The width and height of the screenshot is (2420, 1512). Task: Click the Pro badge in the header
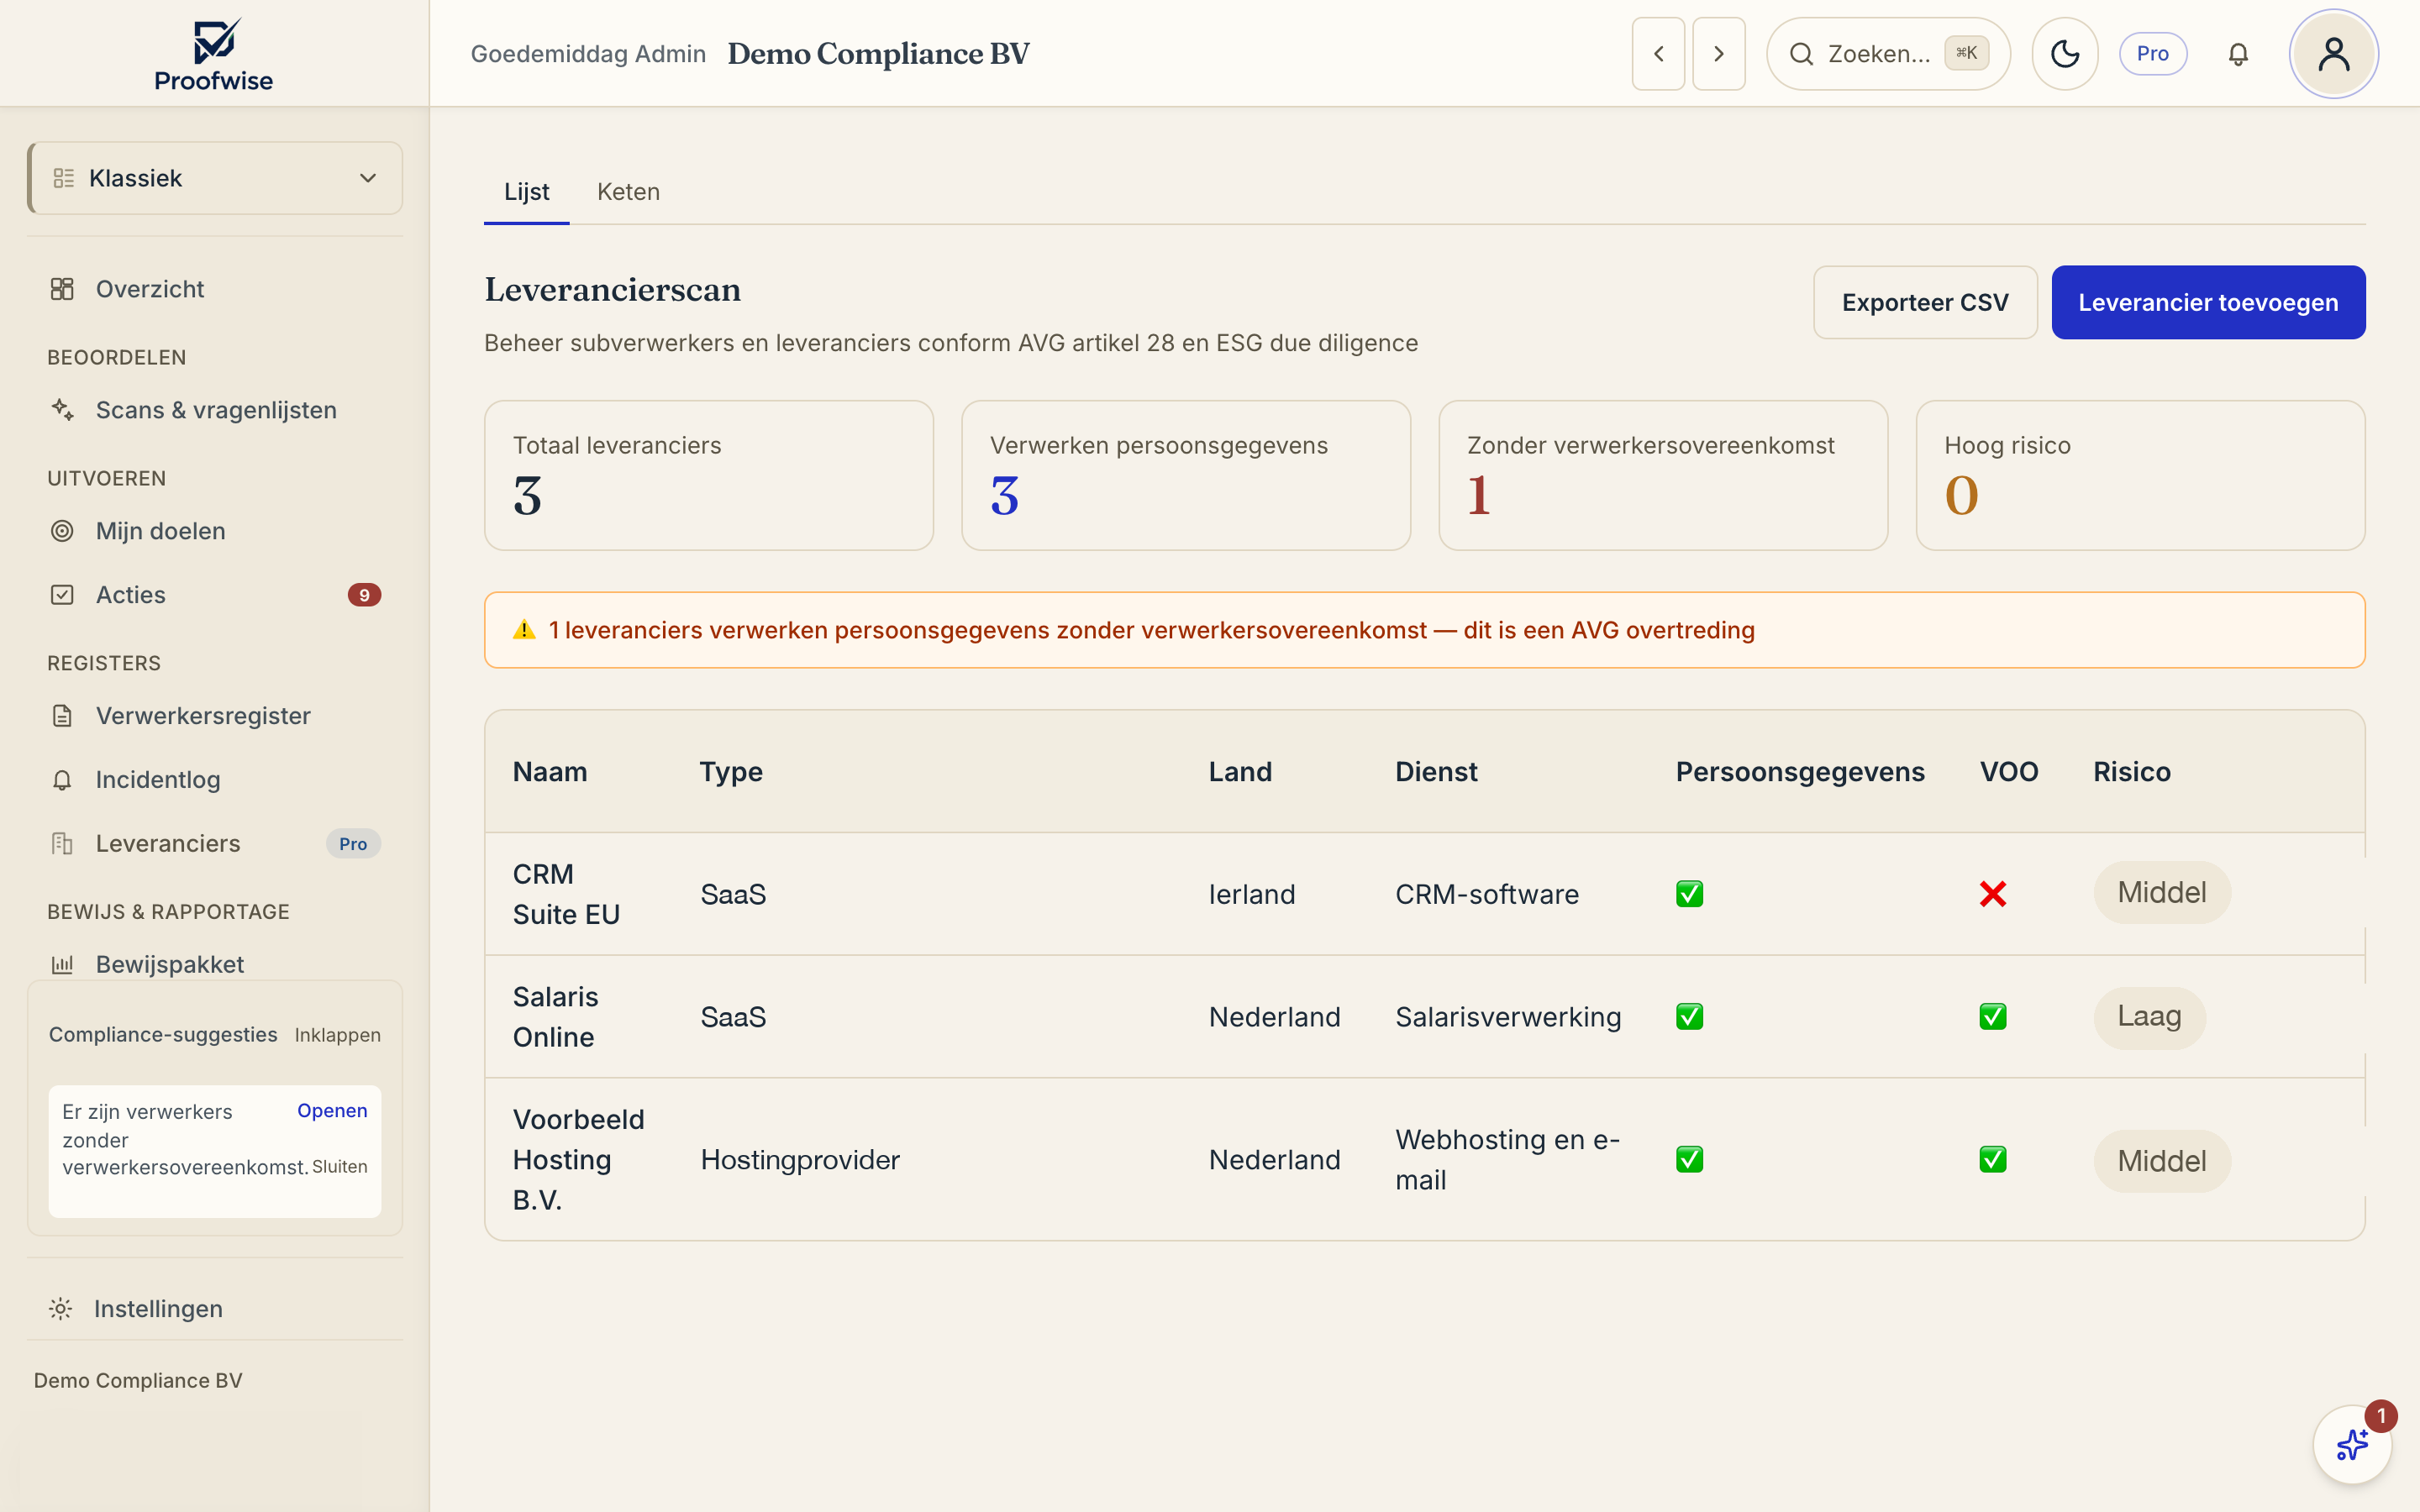[x=2152, y=54]
